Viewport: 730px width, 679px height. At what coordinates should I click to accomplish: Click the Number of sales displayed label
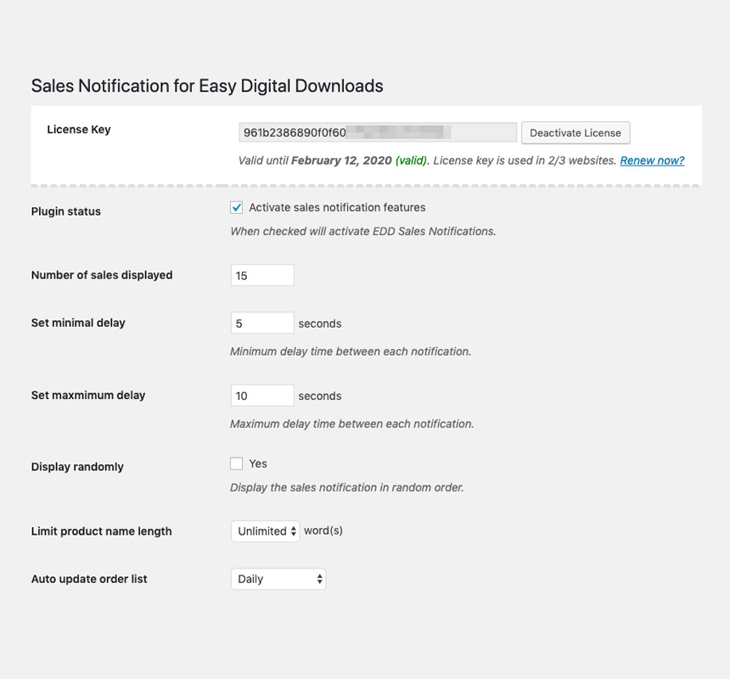pyautogui.click(x=102, y=275)
